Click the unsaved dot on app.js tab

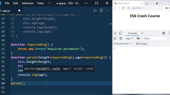click(x=19, y=11)
